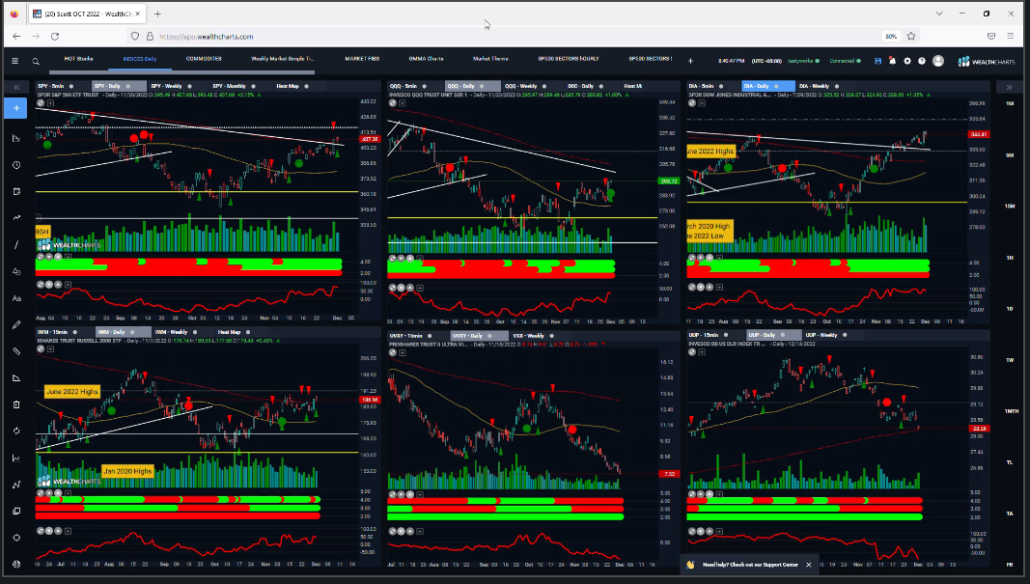Open the settings gear icon
1030x584 pixels.
(x=907, y=61)
